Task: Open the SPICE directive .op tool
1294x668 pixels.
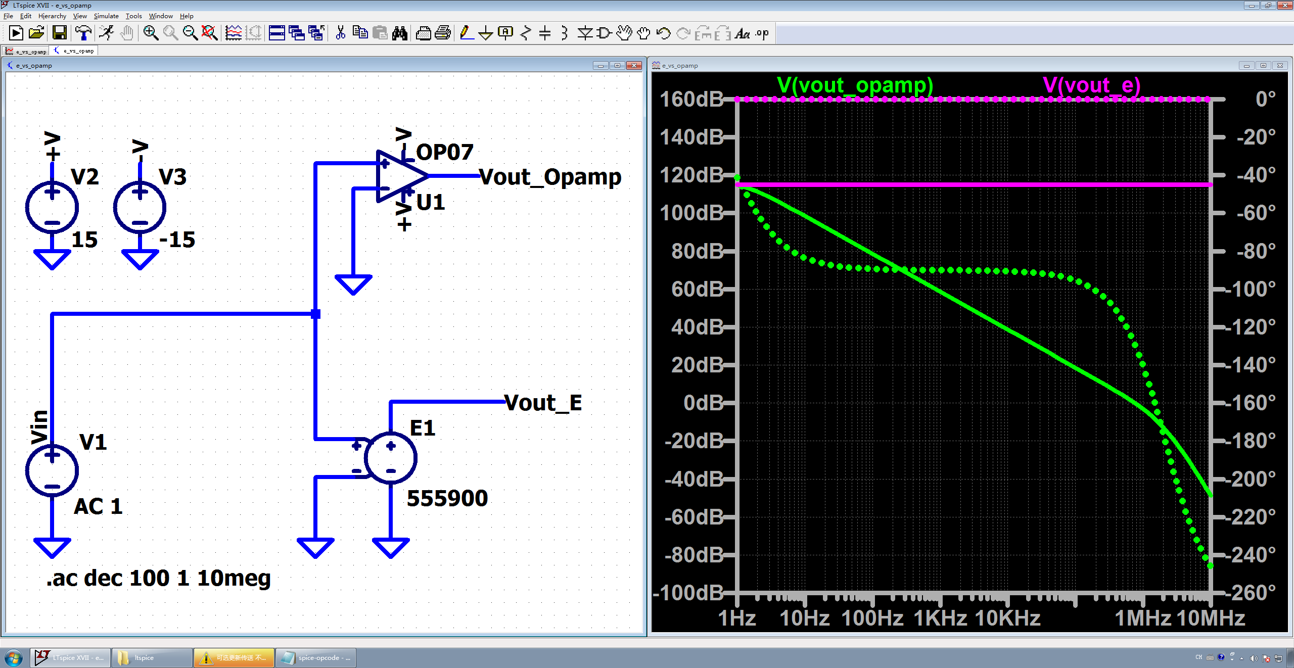Action: tap(762, 33)
